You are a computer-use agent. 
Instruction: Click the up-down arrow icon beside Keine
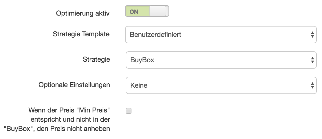pyautogui.click(x=312, y=85)
